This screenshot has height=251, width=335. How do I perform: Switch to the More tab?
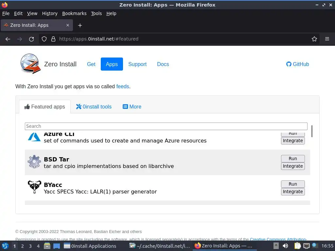click(x=132, y=107)
